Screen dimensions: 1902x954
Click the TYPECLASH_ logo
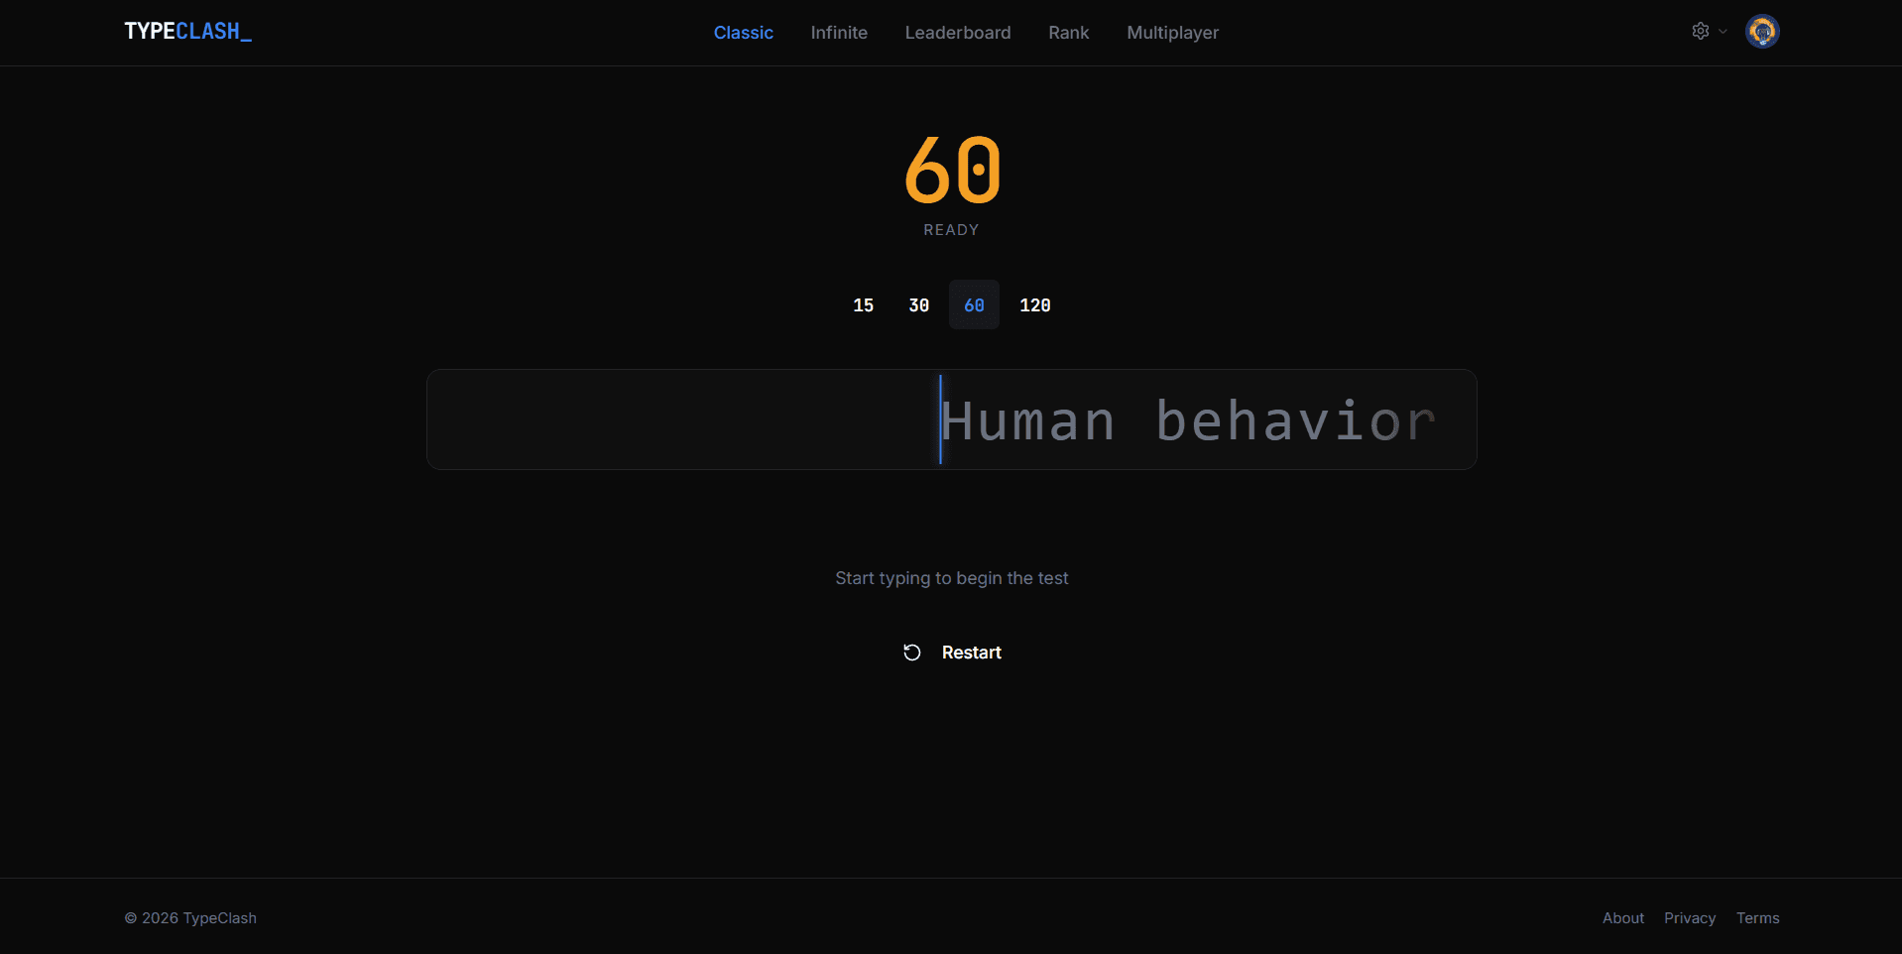pos(188,32)
